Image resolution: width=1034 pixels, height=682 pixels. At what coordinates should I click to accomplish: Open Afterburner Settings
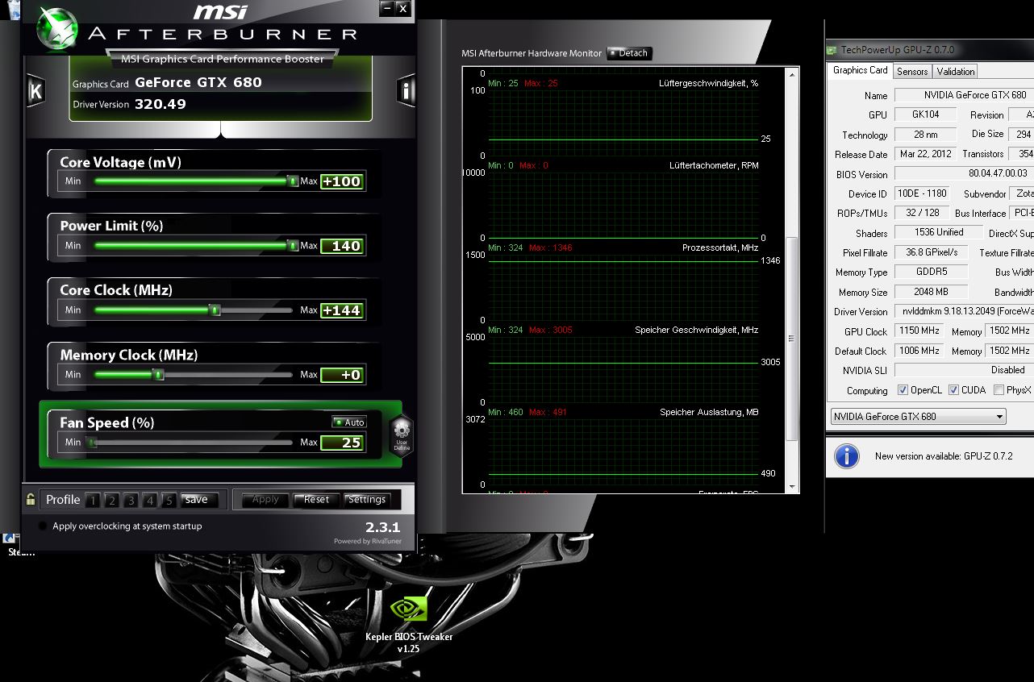[x=367, y=500]
